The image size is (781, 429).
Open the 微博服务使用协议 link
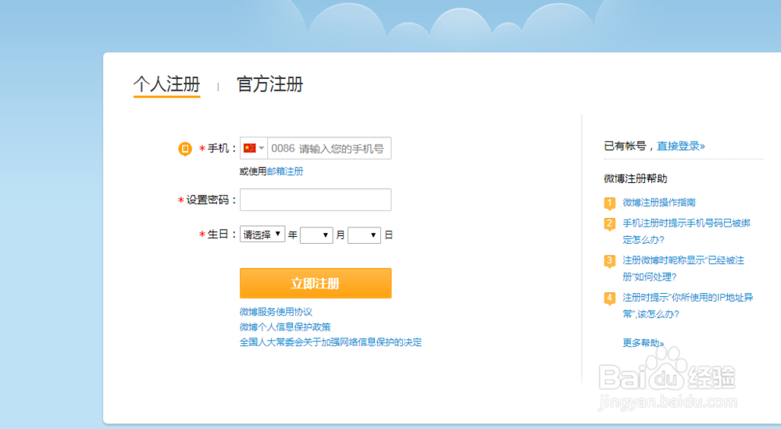[276, 312]
